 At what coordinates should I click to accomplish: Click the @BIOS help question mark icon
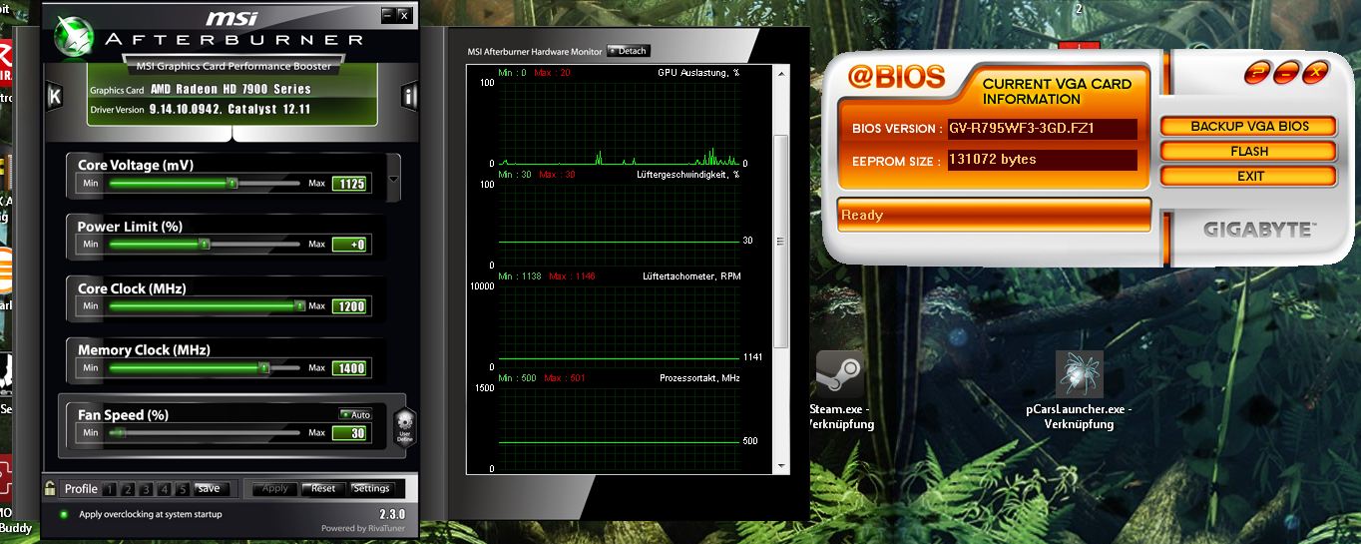1257,72
